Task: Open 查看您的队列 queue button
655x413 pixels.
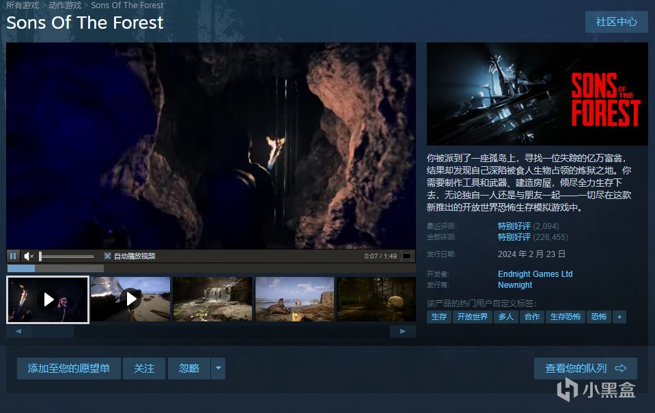Action: tap(585, 369)
